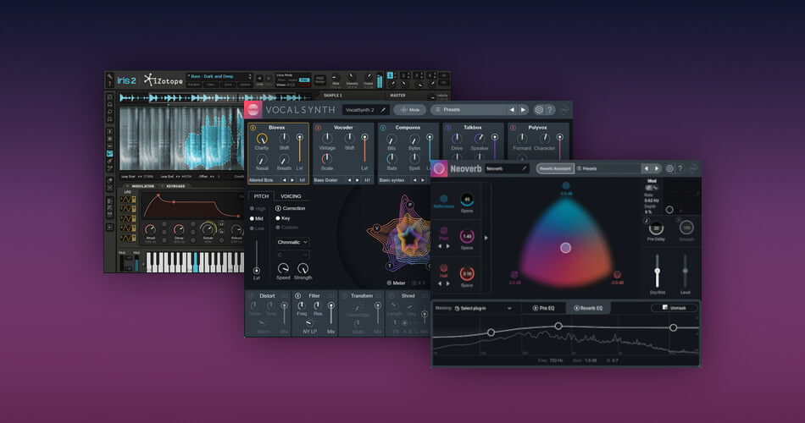Open Iris 2 Bass Dark and Deep preset selector
The height and width of the screenshot is (423, 805).
click(218, 76)
